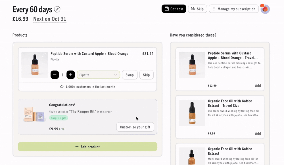
Task: Click Skip on the Peptide Serum product row
Action: [x=146, y=75]
